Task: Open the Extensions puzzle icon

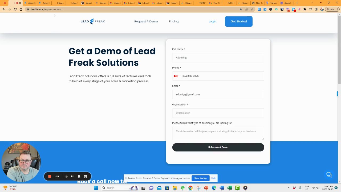Action: [x=305, y=9]
